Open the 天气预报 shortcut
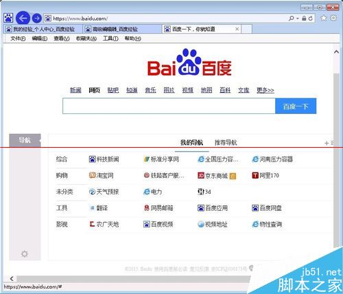Viewport: 343px width, 294px height. coord(104,192)
